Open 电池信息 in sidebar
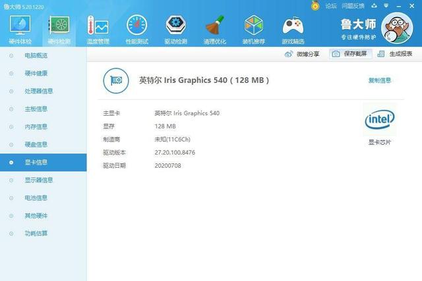 pyautogui.click(x=36, y=198)
